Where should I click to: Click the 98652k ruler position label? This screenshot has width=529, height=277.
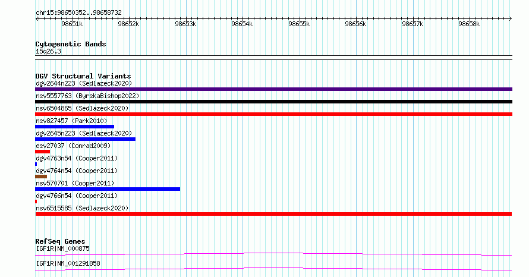[128, 24]
